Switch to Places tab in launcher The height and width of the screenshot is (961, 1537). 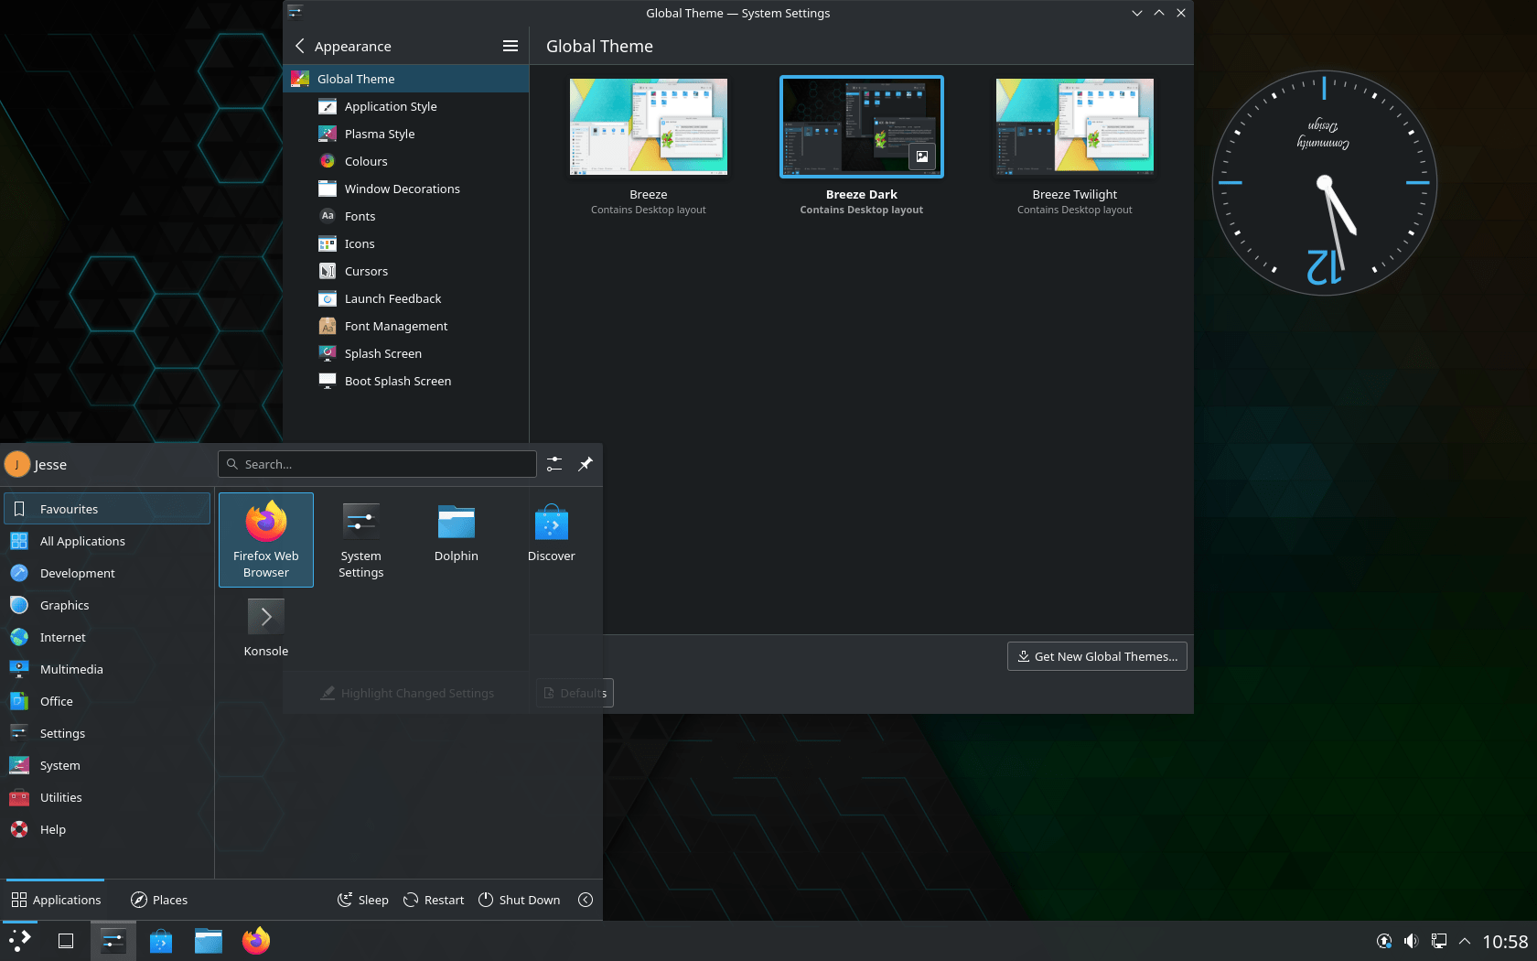[159, 900]
